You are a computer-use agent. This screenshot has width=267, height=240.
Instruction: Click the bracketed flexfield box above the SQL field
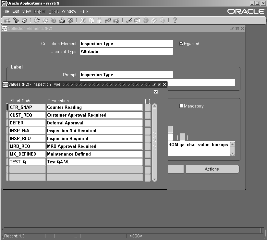tap(182, 137)
